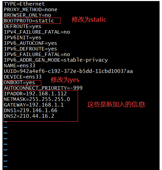This screenshot has height=170, width=162.
Task: Click the IPV6_ADDR_GEN_MODE=stable-privacy line
Action: (x=56, y=60)
